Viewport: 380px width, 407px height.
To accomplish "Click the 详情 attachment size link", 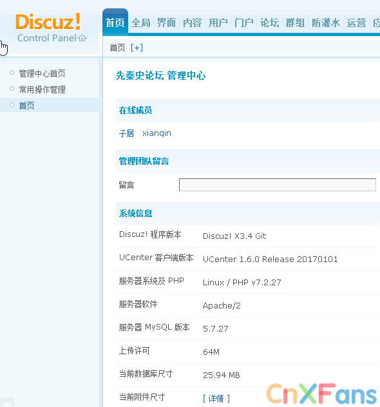I will click(216, 398).
